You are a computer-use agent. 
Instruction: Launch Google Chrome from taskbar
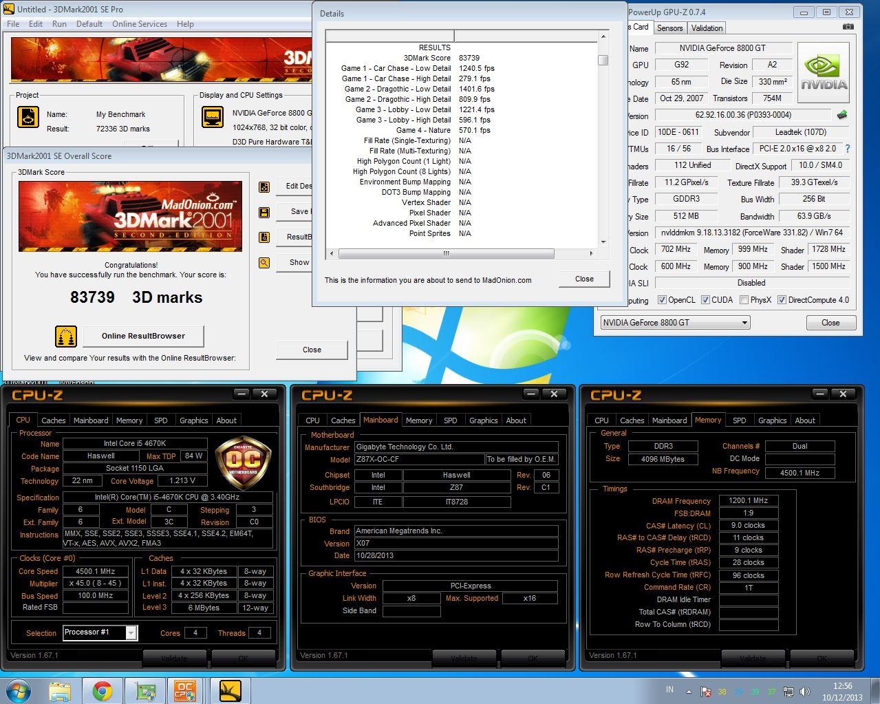[103, 690]
